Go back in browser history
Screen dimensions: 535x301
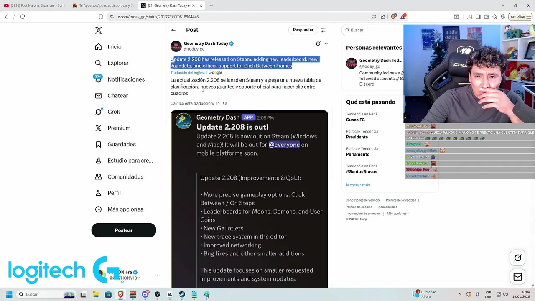[6, 17]
